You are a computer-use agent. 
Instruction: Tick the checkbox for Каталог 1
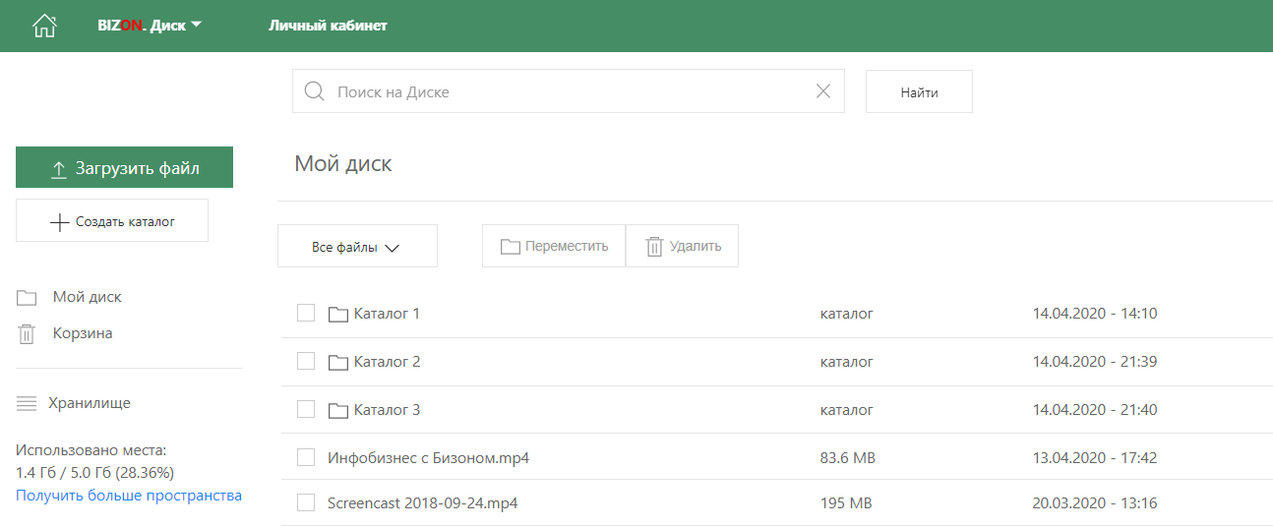[306, 313]
